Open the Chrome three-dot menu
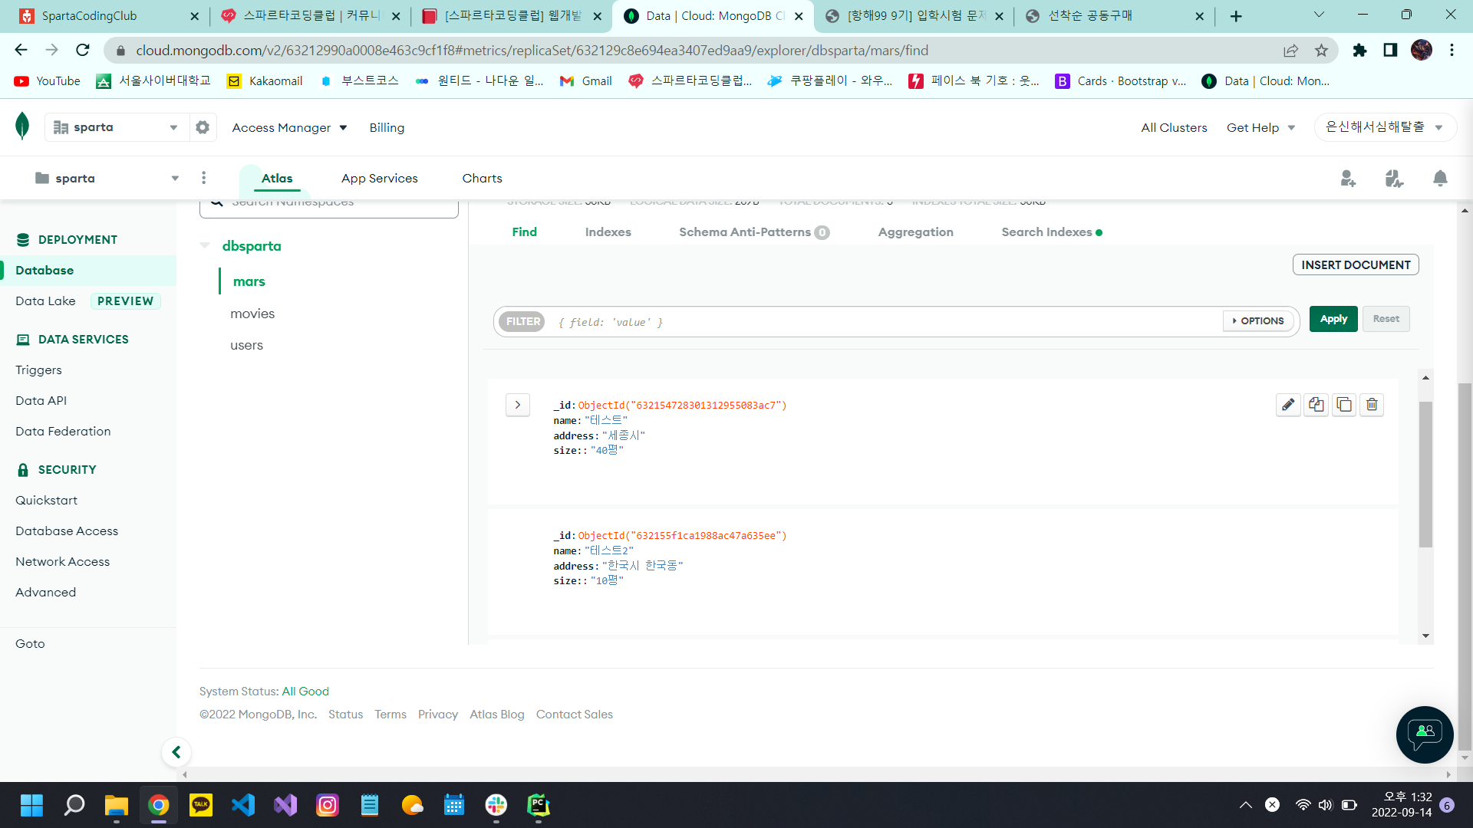Viewport: 1473px width, 828px height. 1452,51
